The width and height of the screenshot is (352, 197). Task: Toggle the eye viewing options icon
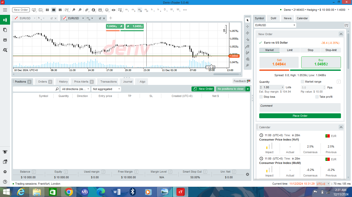pyautogui.click(x=113, y=10)
